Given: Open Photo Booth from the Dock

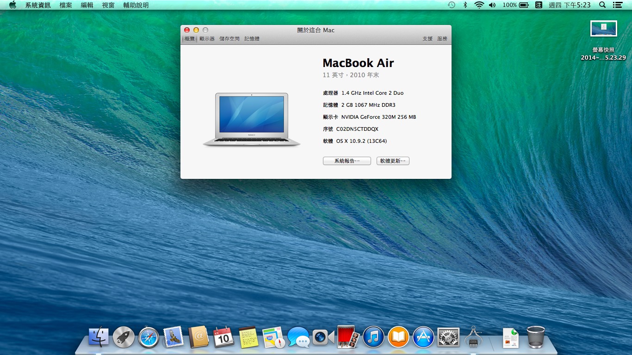Looking at the screenshot, I should (x=348, y=337).
